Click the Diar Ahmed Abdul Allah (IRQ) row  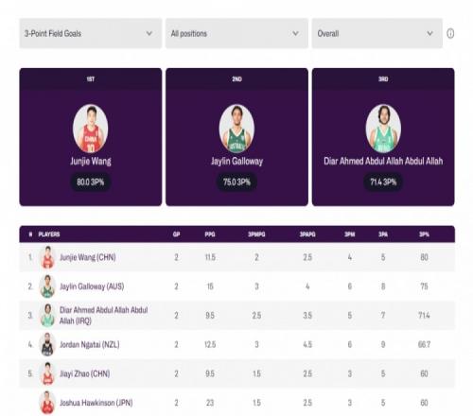point(236,316)
